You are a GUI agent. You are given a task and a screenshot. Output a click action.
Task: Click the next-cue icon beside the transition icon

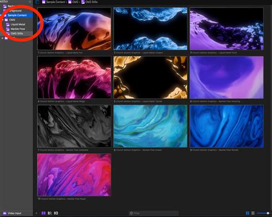tap(56, 213)
